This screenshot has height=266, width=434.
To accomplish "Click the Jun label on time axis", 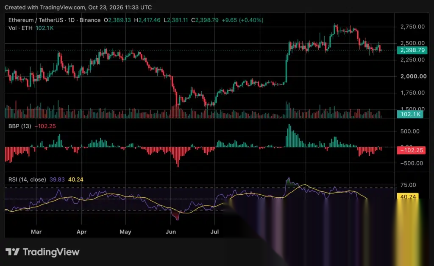I will (x=171, y=232).
